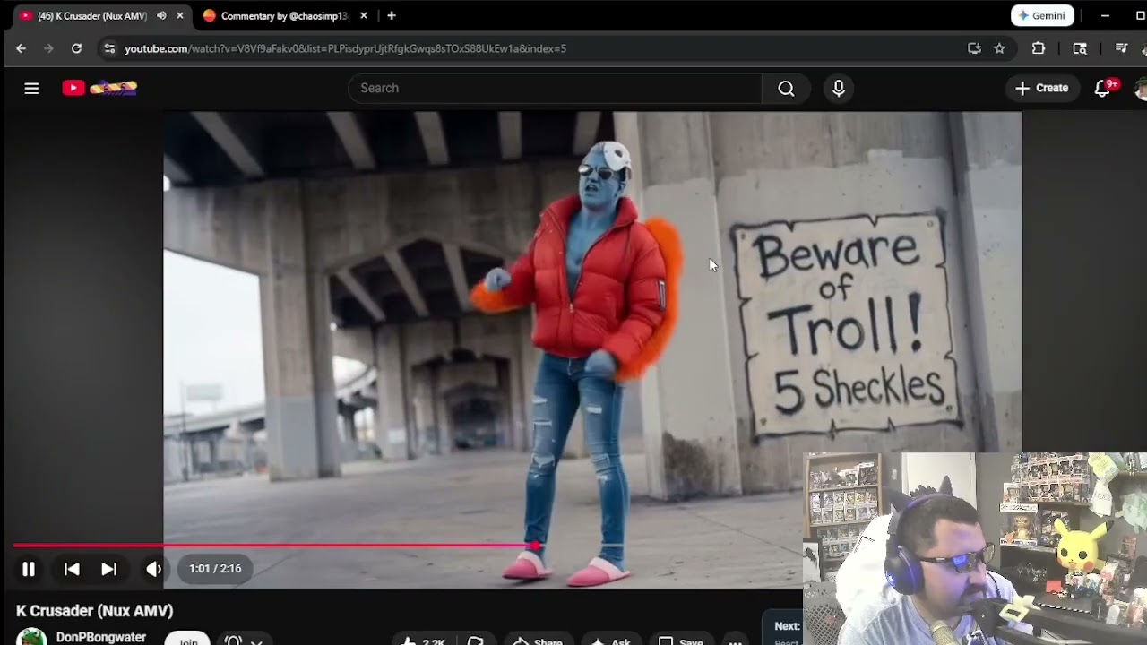Image resolution: width=1147 pixels, height=645 pixels.
Task: Click the Join channel button
Action: click(x=188, y=640)
